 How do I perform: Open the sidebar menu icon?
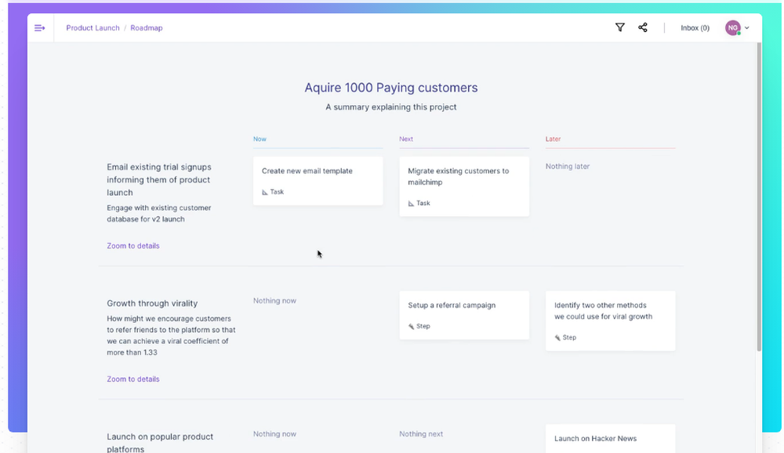click(x=39, y=28)
